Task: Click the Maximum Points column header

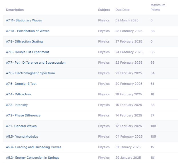Action: pyautogui.click(x=158, y=7)
